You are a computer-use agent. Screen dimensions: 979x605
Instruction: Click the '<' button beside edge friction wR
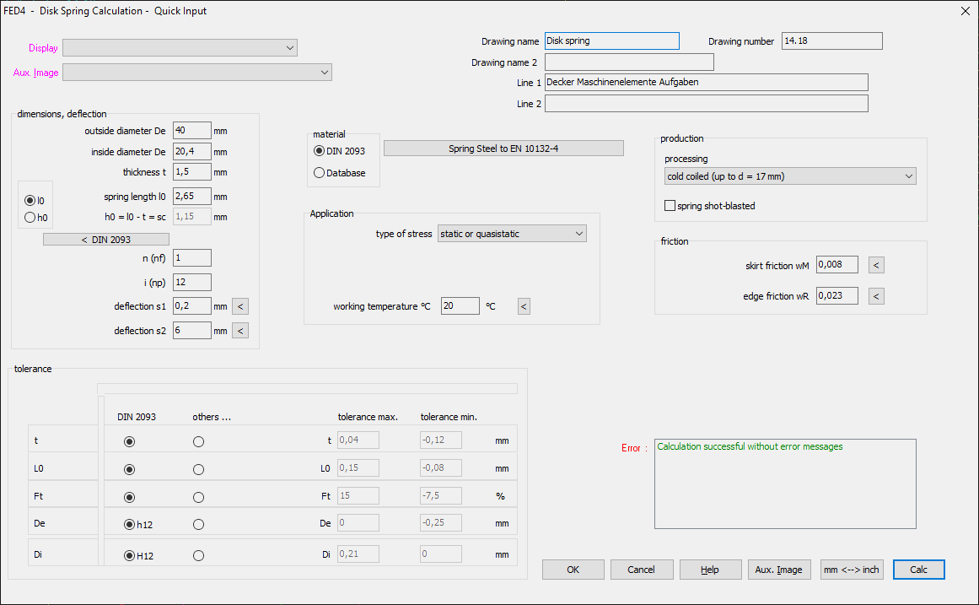[877, 296]
